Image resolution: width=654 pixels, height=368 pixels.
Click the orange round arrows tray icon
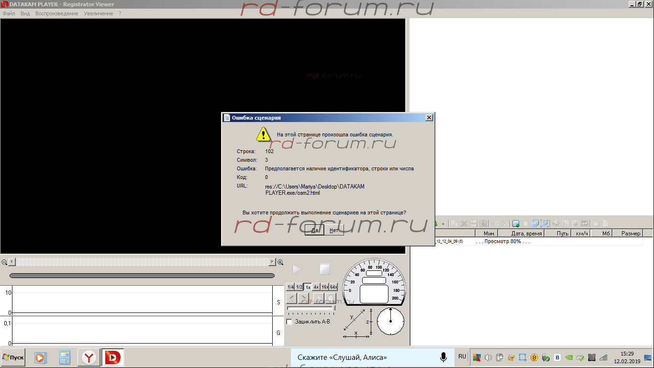tap(534, 357)
